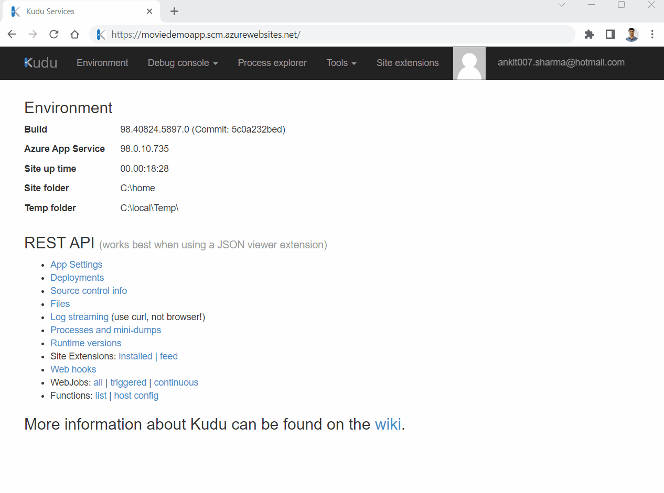Open WebJobs all link

98,382
